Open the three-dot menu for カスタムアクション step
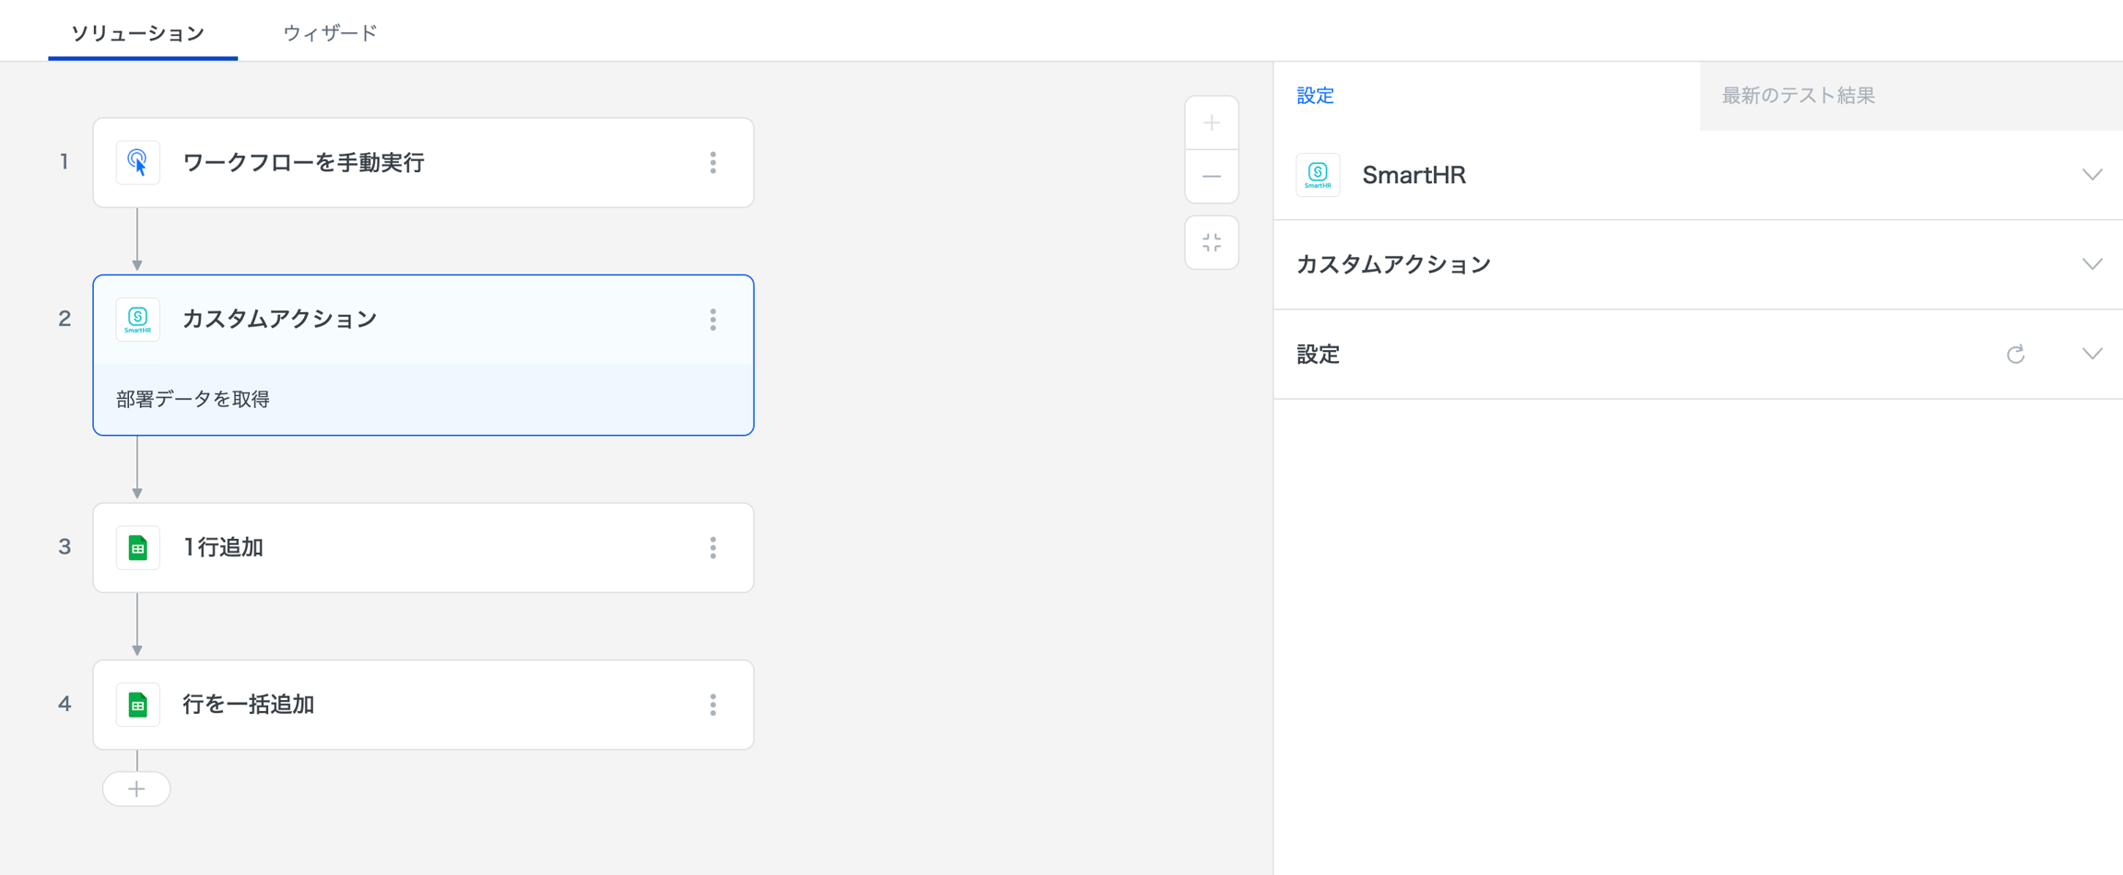The image size is (2123, 875). pos(712,320)
